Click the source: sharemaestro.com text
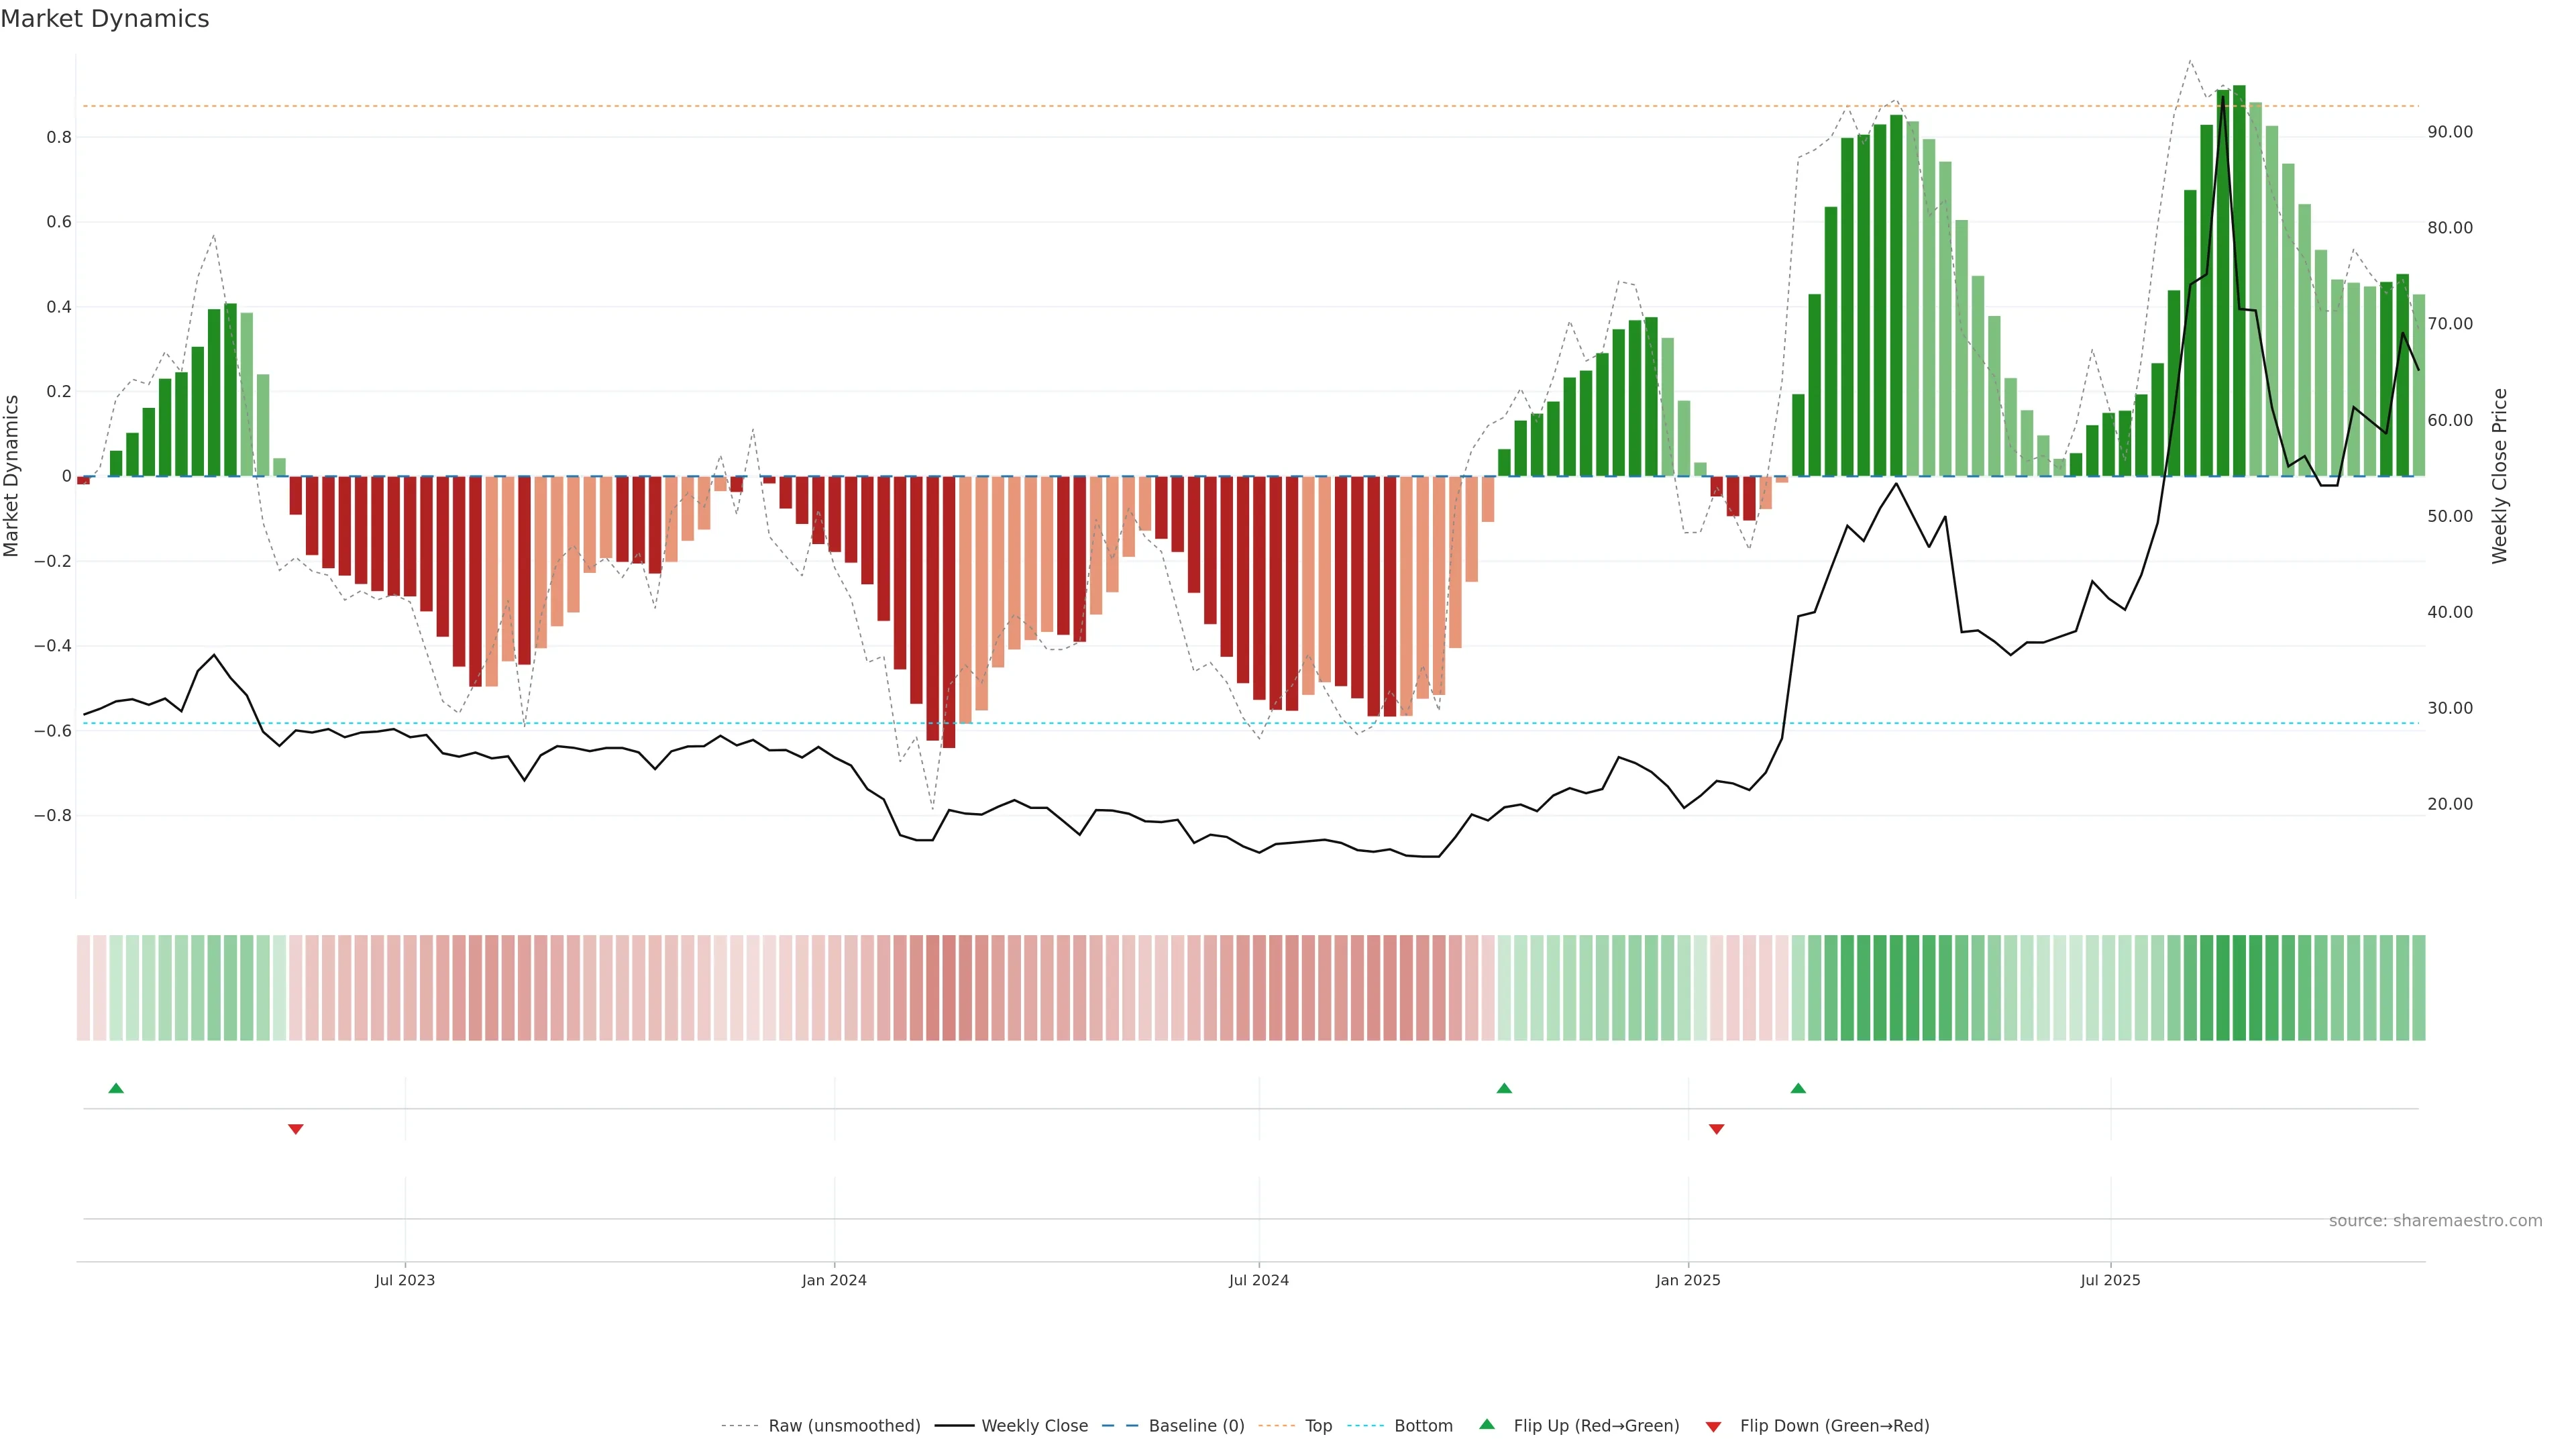The height and width of the screenshot is (1449, 2576). (2435, 1220)
